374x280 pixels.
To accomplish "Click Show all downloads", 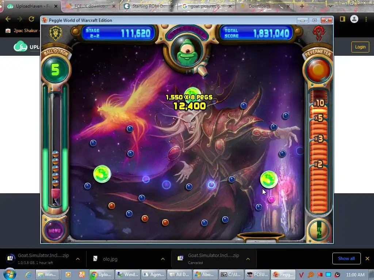I will tap(346, 258).
